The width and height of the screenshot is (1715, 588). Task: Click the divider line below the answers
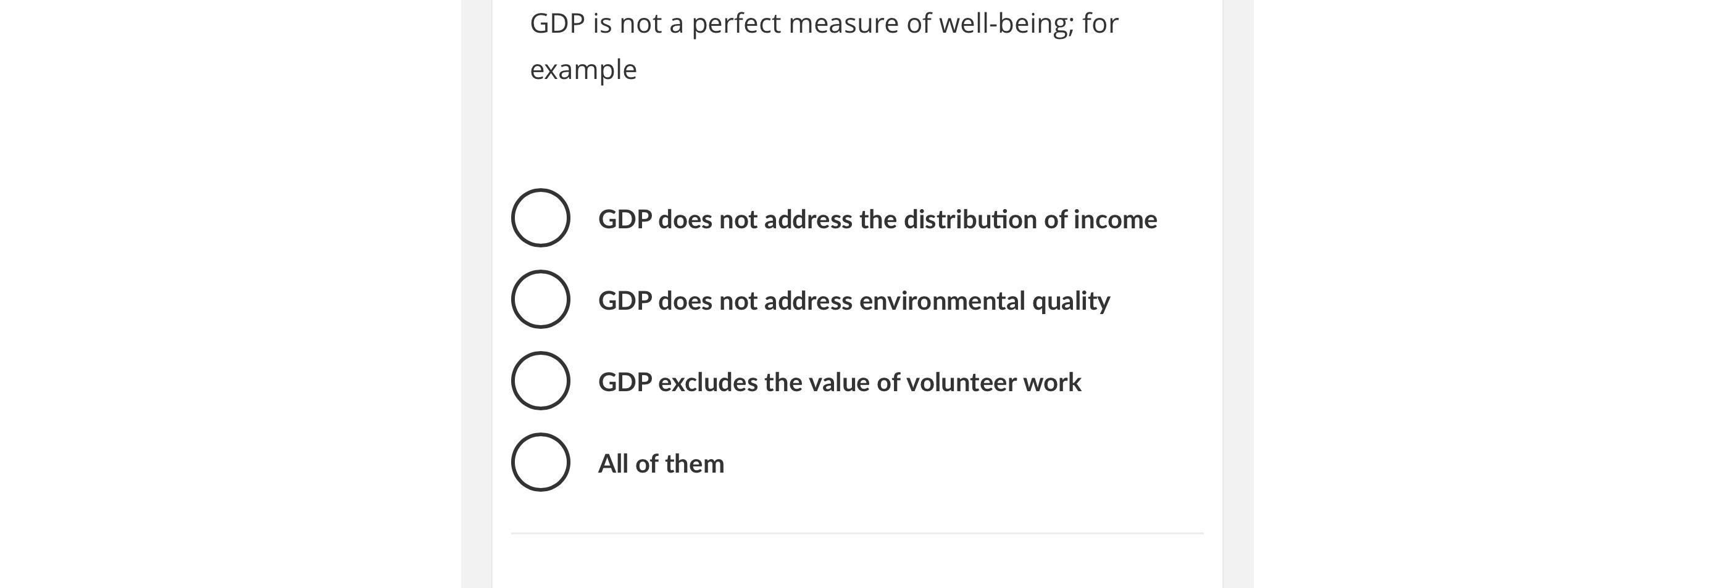pyautogui.click(x=857, y=534)
